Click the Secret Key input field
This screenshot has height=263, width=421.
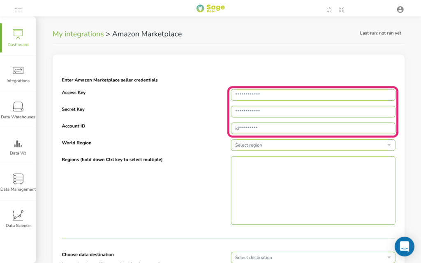point(313,111)
